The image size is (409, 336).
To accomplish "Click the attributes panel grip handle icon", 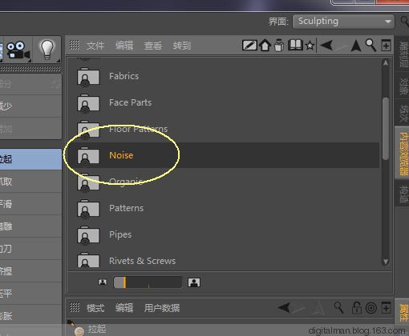I will [75, 307].
